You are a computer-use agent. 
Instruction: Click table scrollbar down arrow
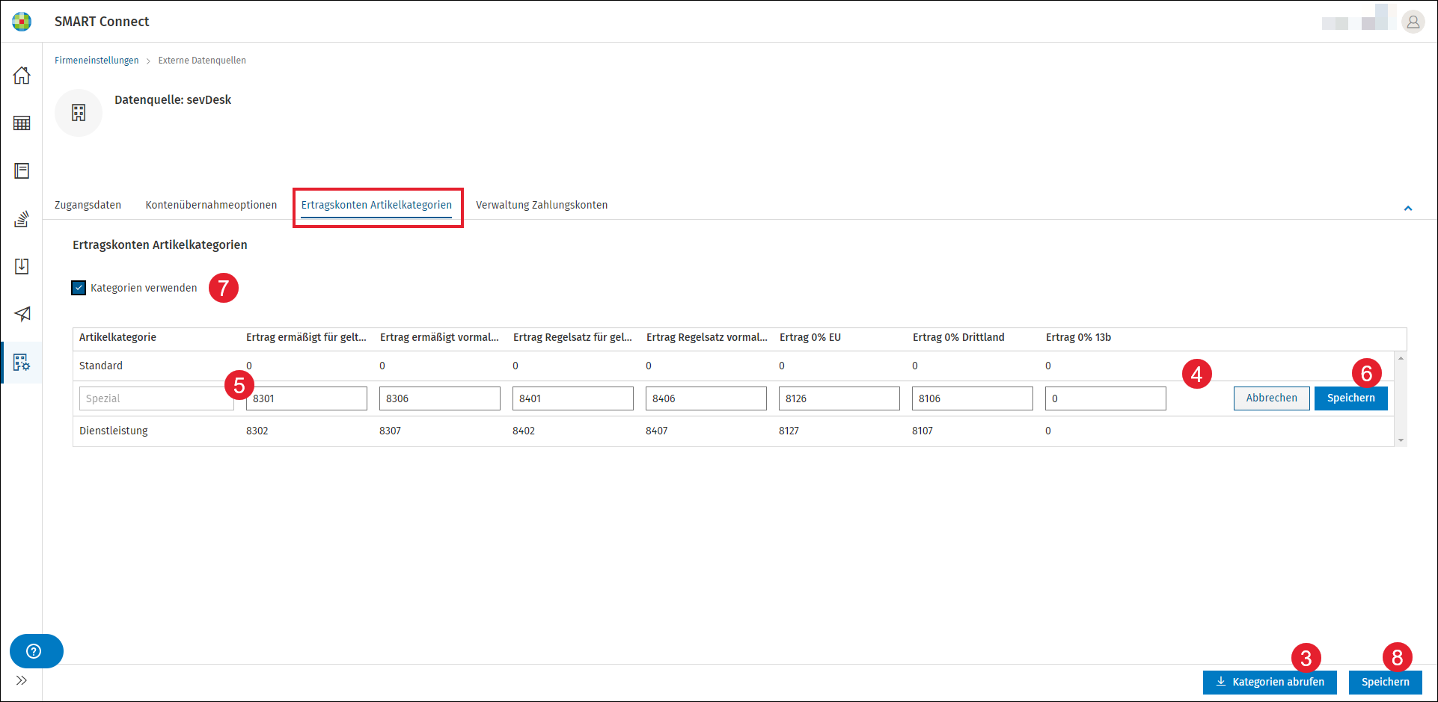click(1401, 440)
